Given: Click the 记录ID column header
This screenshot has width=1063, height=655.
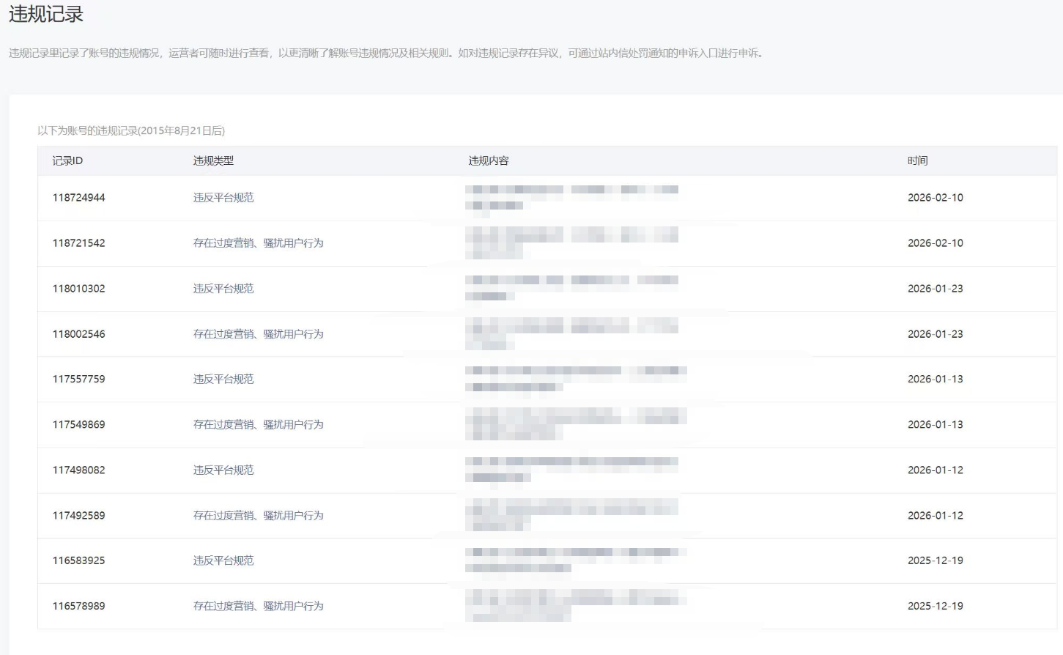Looking at the screenshot, I should pyautogui.click(x=67, y=161).
